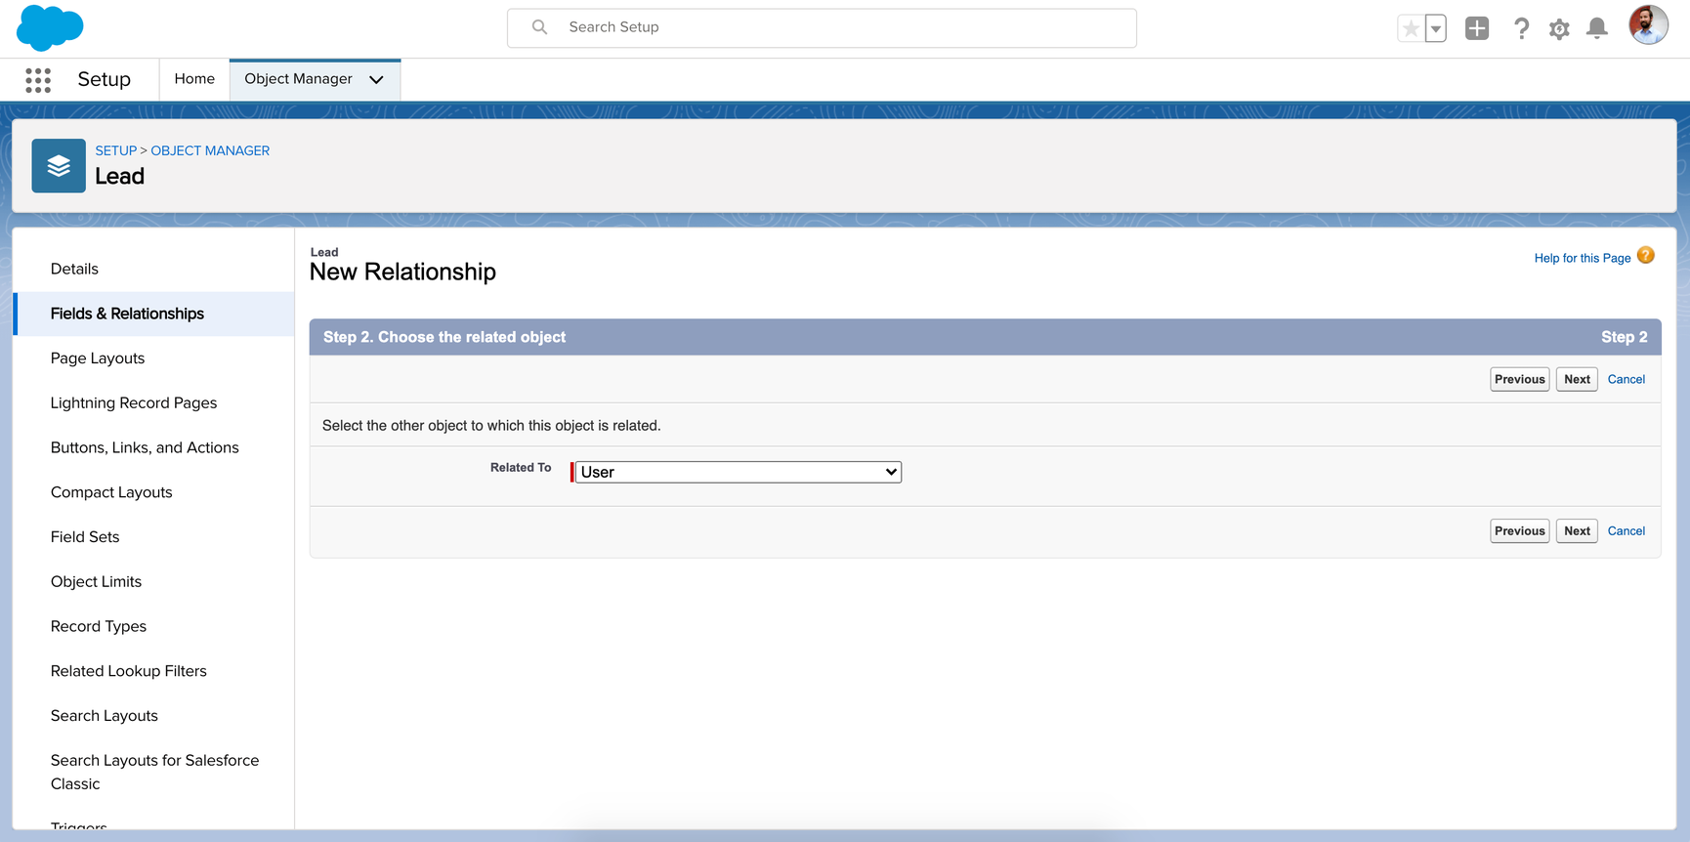Go to the Home tab

tap(194, 79)
